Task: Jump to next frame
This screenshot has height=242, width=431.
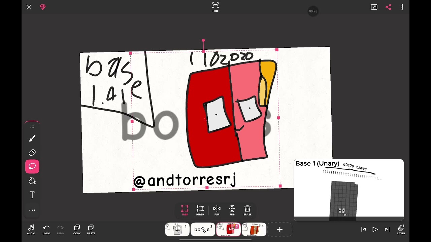Action: point(387,229)
